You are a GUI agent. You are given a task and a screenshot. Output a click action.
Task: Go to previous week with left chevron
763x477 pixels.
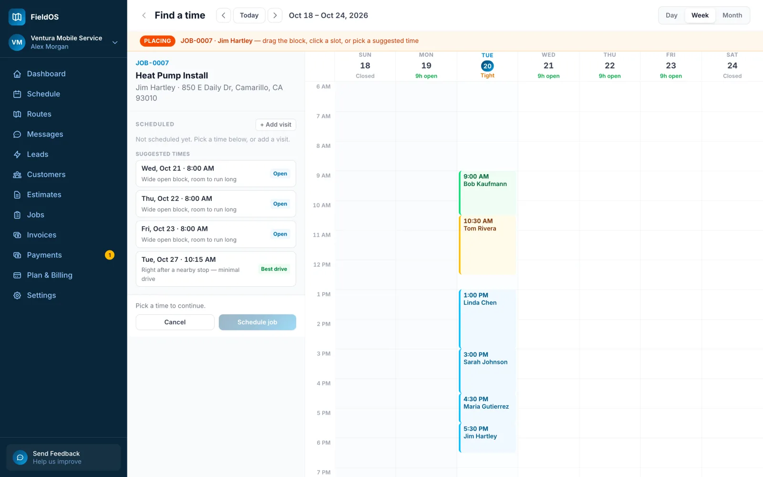click(223, 15)
